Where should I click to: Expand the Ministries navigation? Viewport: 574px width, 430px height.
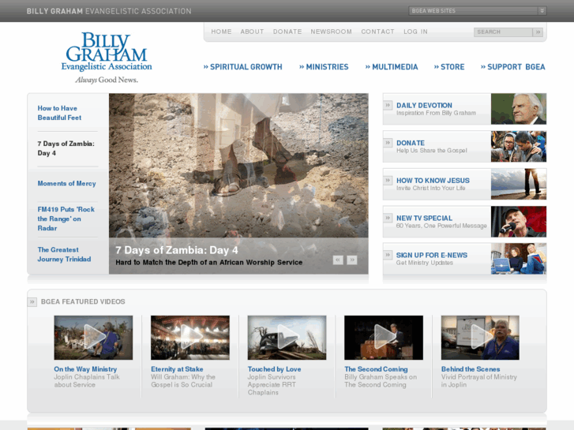[x=324, y=67]
